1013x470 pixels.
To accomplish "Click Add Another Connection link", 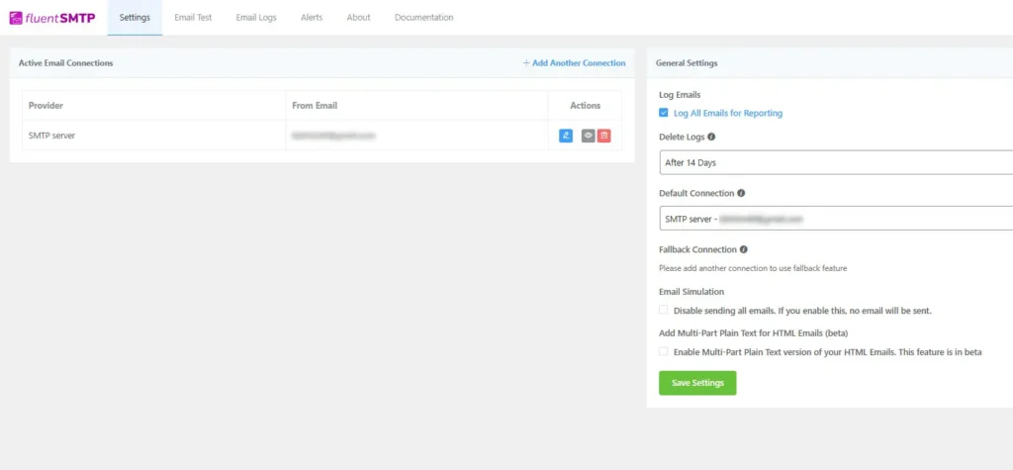I will click(x=574, y=63).
